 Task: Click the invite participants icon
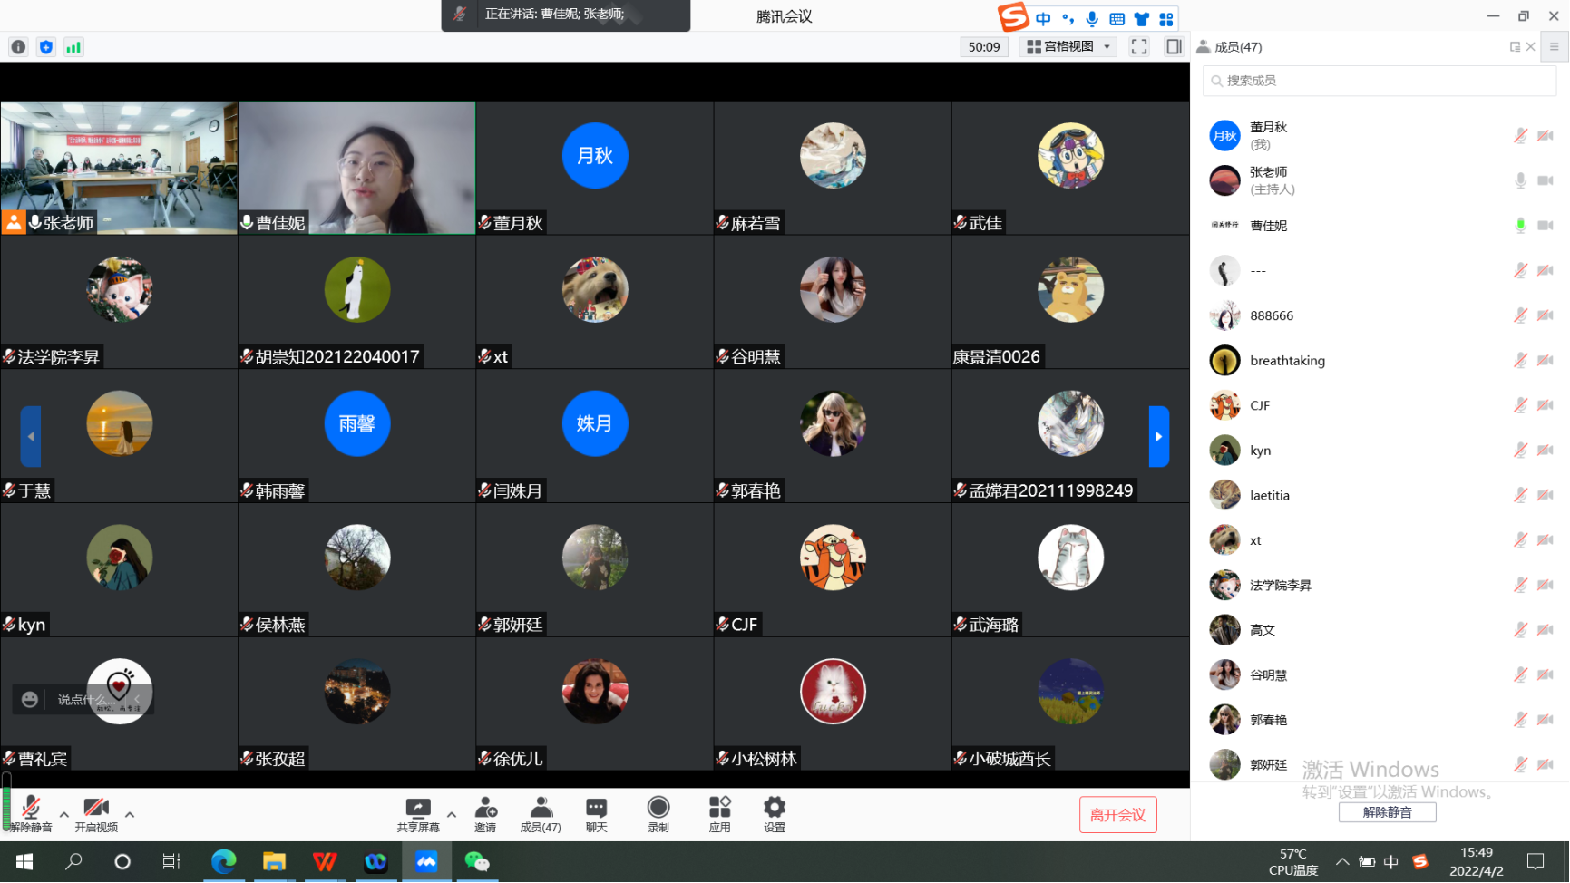click(x=485, y=813)
